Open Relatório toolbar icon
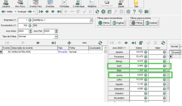 pos(92,4)
